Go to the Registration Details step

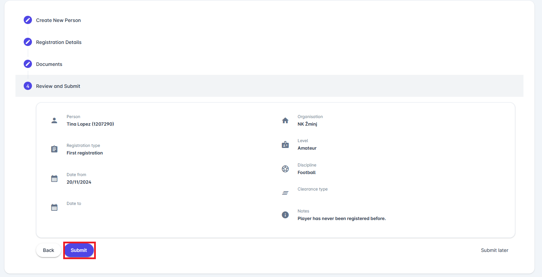(x=59, y=42)
